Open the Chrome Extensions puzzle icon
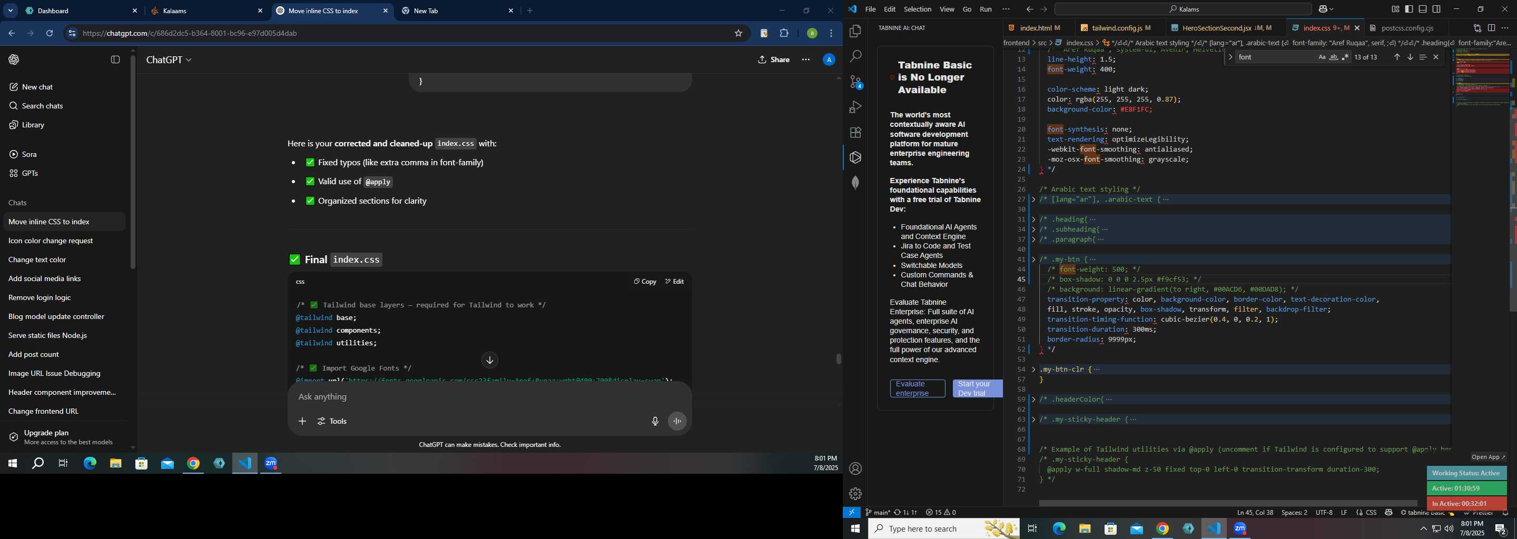 click(784, 34)
